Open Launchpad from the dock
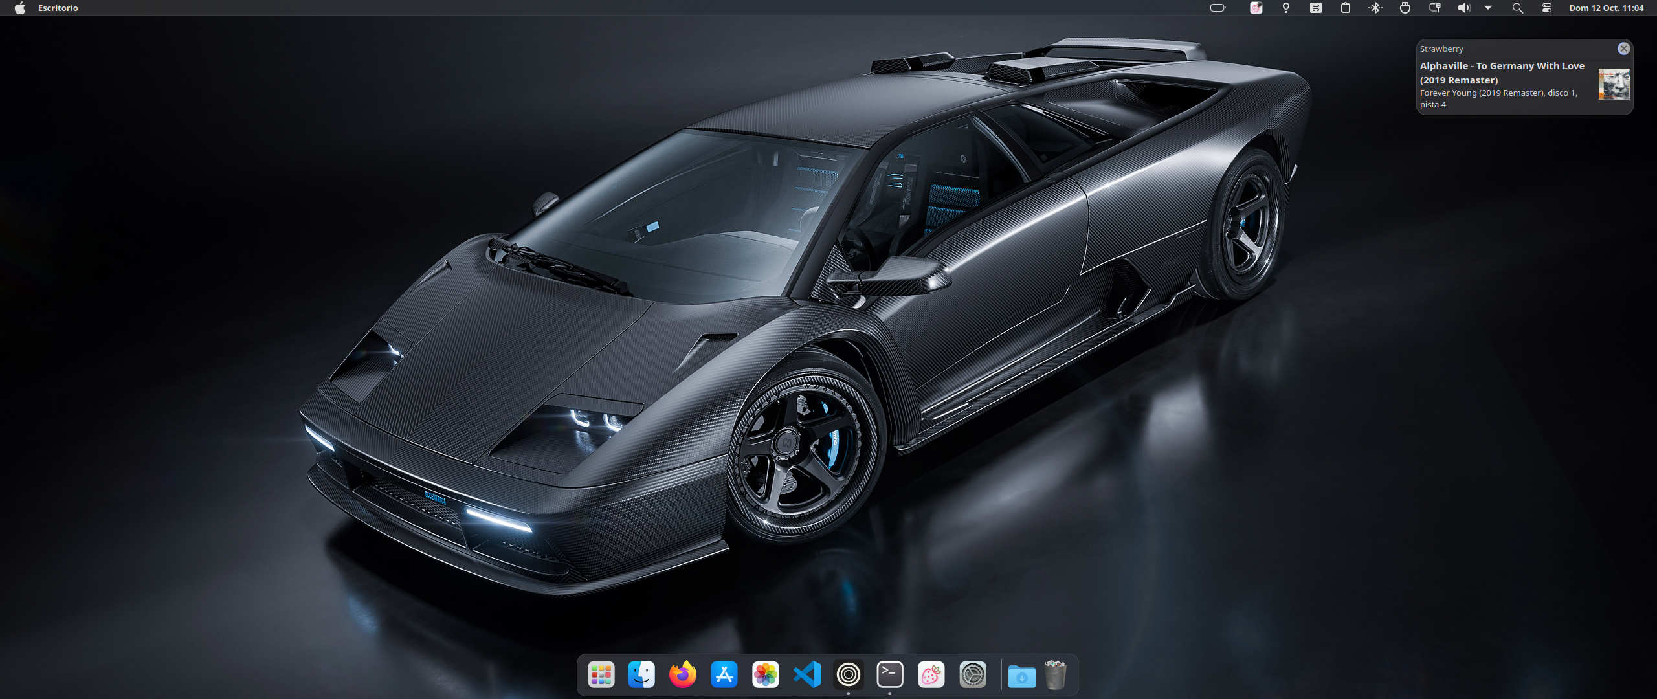1657x699 pixels. pos(601,675)
